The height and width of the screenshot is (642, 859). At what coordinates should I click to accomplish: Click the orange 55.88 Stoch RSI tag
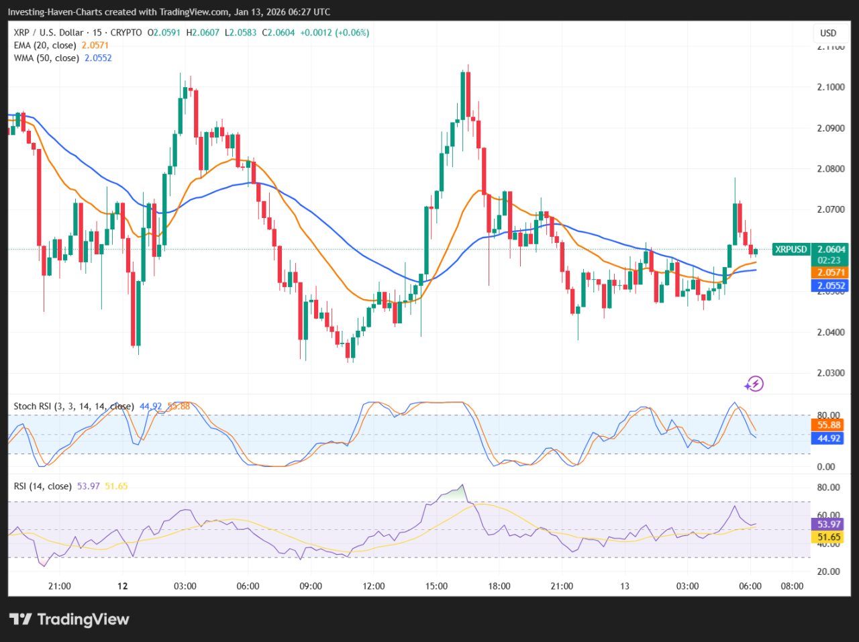(829, 425)
